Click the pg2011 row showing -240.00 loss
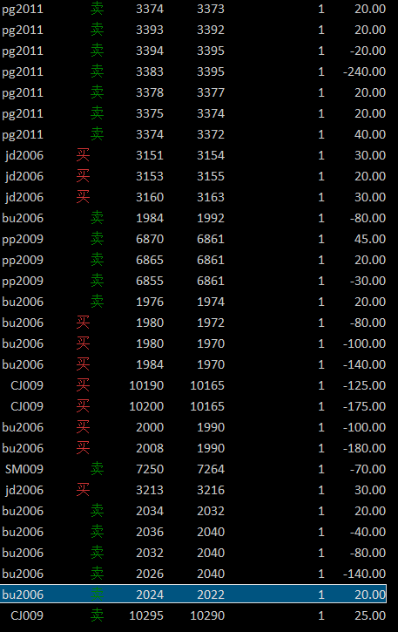Viewport: 398px width, 632px height. tap(193, 71)
